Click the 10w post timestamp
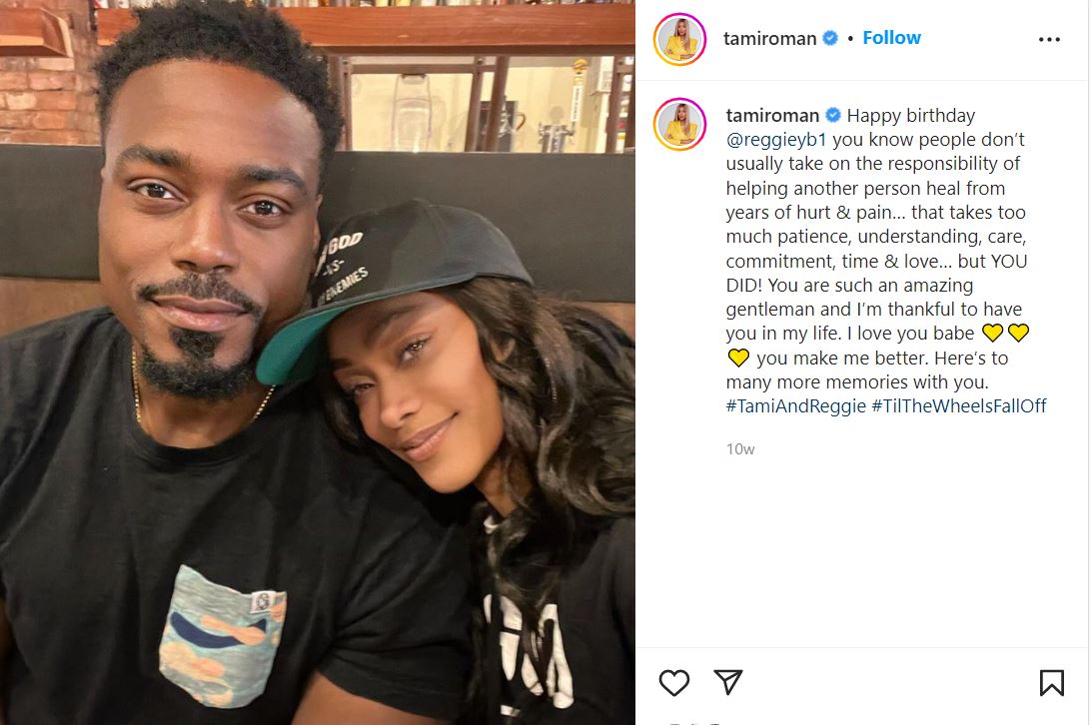 click(x=740, y=449)
